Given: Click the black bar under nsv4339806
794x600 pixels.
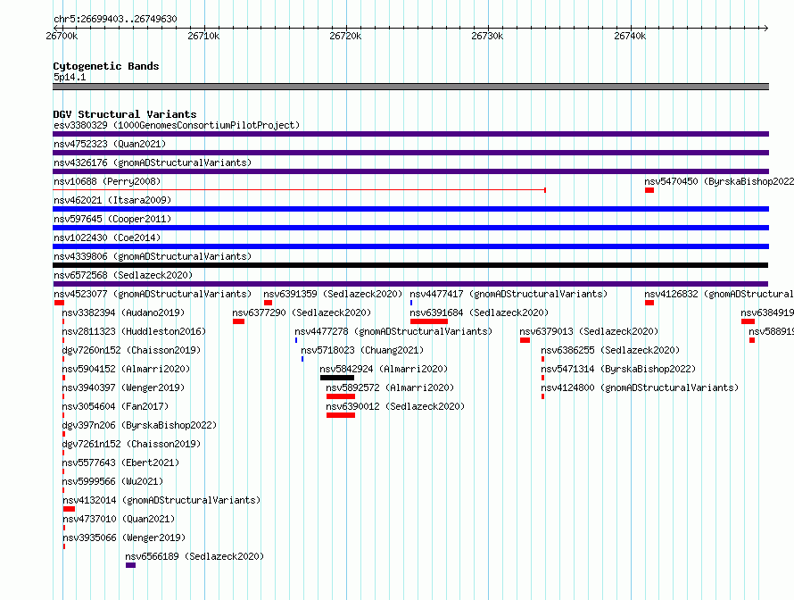Looking at the screenshot, I should pos(410,265).
